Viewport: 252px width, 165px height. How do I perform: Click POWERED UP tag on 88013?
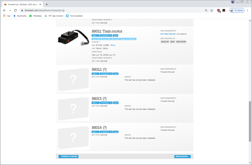coord(106,103)
